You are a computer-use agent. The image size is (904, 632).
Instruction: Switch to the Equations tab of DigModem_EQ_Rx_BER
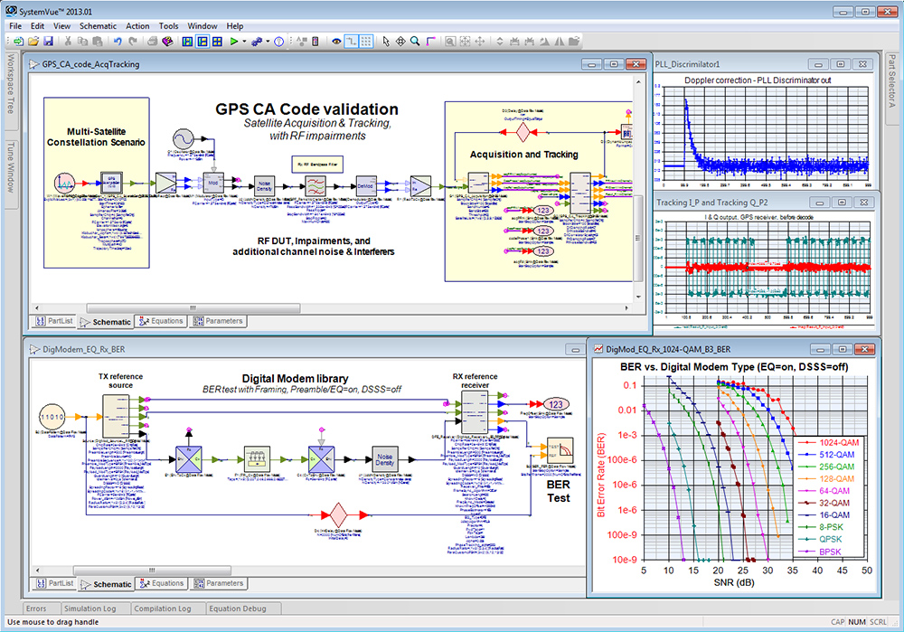tap(161, 584)
